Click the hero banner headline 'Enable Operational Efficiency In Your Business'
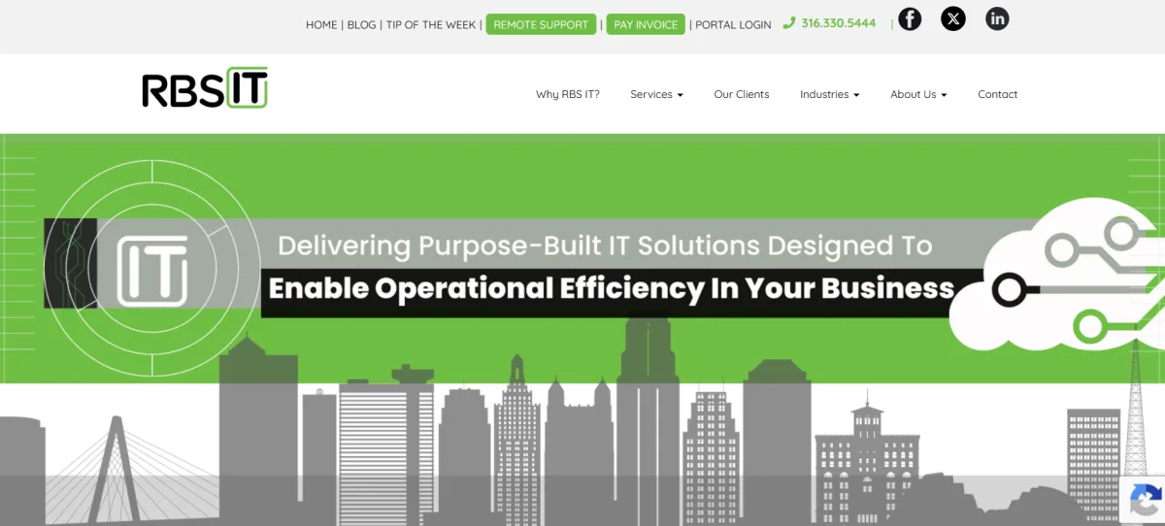Image resolution: width=1165 pixels, height=526 pixels. click(x=612, y=289)
